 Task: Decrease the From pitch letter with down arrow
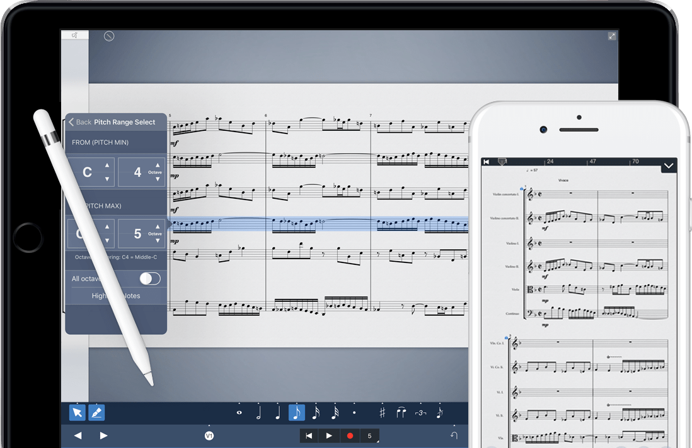(108, 178)
